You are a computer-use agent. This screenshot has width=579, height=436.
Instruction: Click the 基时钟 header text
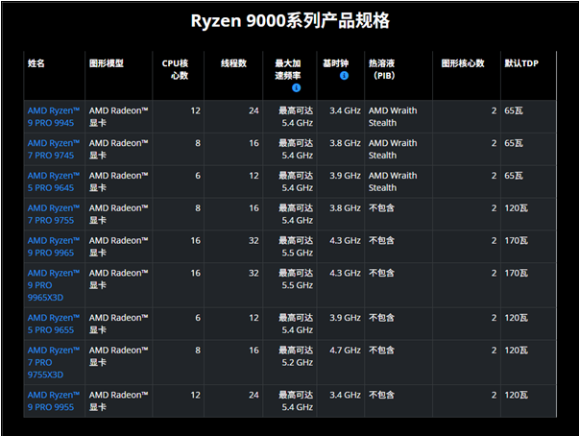(336, 63)
